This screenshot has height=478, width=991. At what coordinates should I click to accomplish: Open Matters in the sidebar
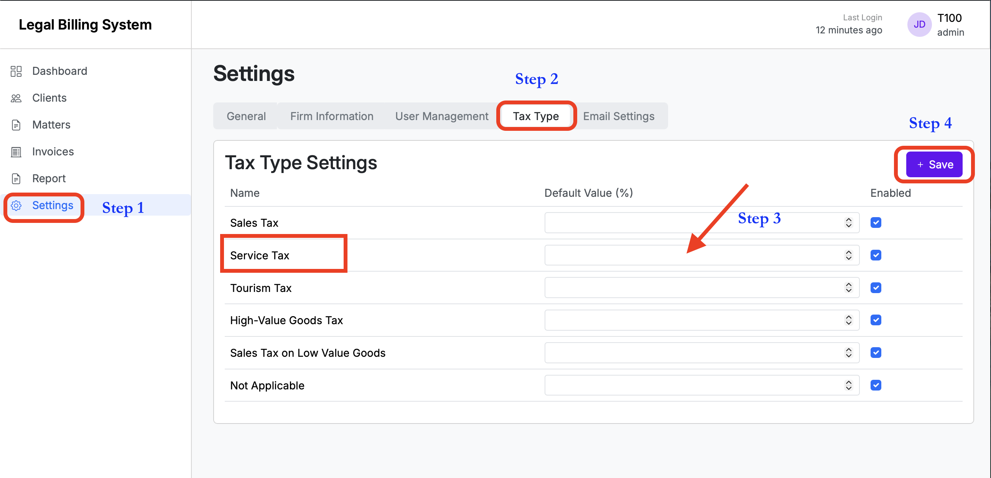point(51,125)
